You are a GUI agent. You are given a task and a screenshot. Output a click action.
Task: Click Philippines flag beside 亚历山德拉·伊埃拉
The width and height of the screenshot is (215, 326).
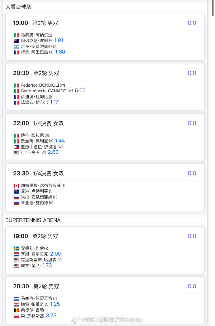(17, 147)
